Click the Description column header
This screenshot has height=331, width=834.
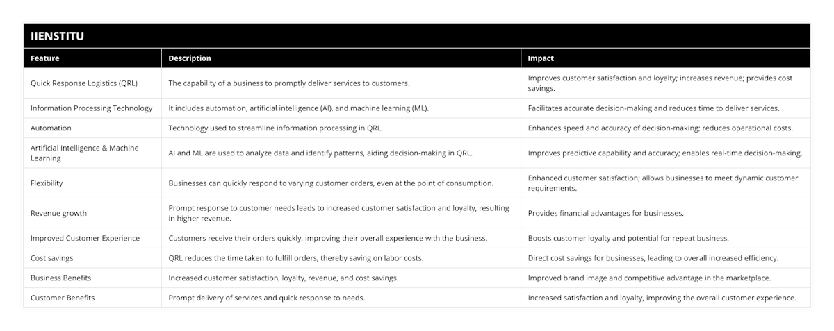point(190,58)
